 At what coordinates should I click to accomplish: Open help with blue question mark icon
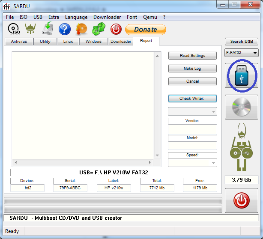65,29
